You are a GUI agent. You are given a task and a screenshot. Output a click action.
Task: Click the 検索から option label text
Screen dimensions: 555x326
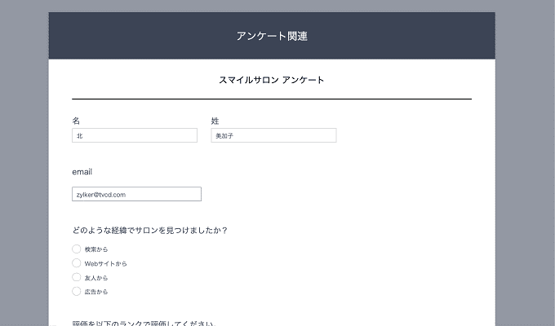coord(96,249)
